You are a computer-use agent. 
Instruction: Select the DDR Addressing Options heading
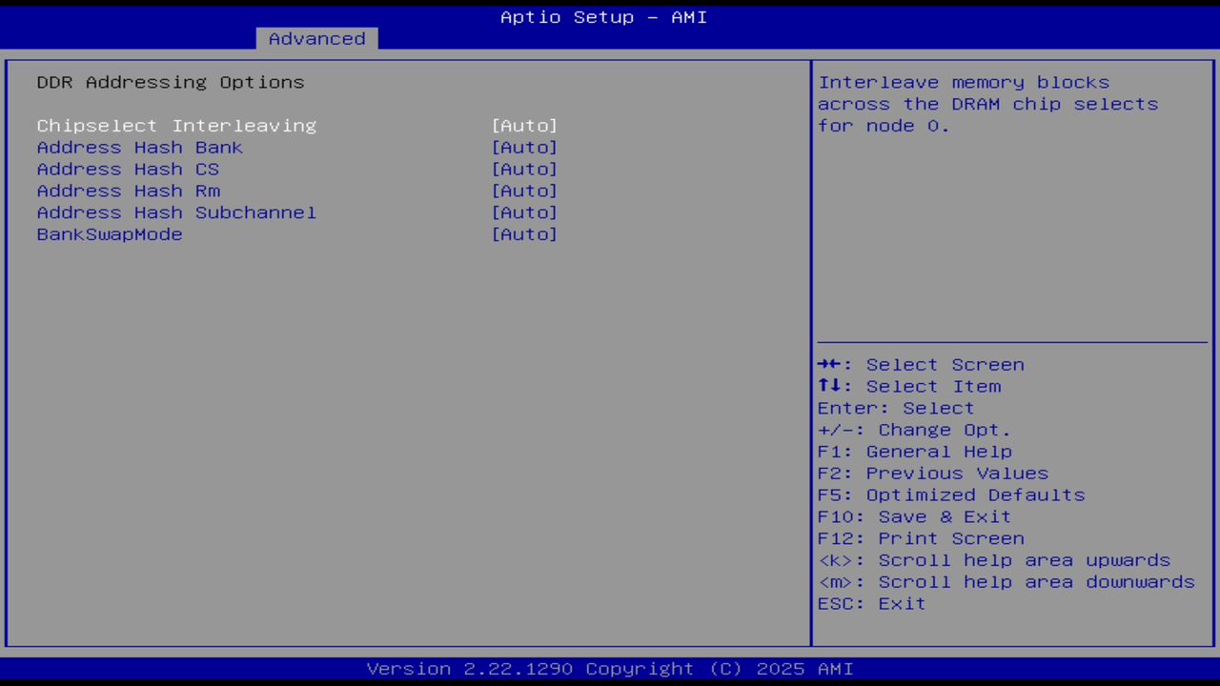click(x=171, y=82)
